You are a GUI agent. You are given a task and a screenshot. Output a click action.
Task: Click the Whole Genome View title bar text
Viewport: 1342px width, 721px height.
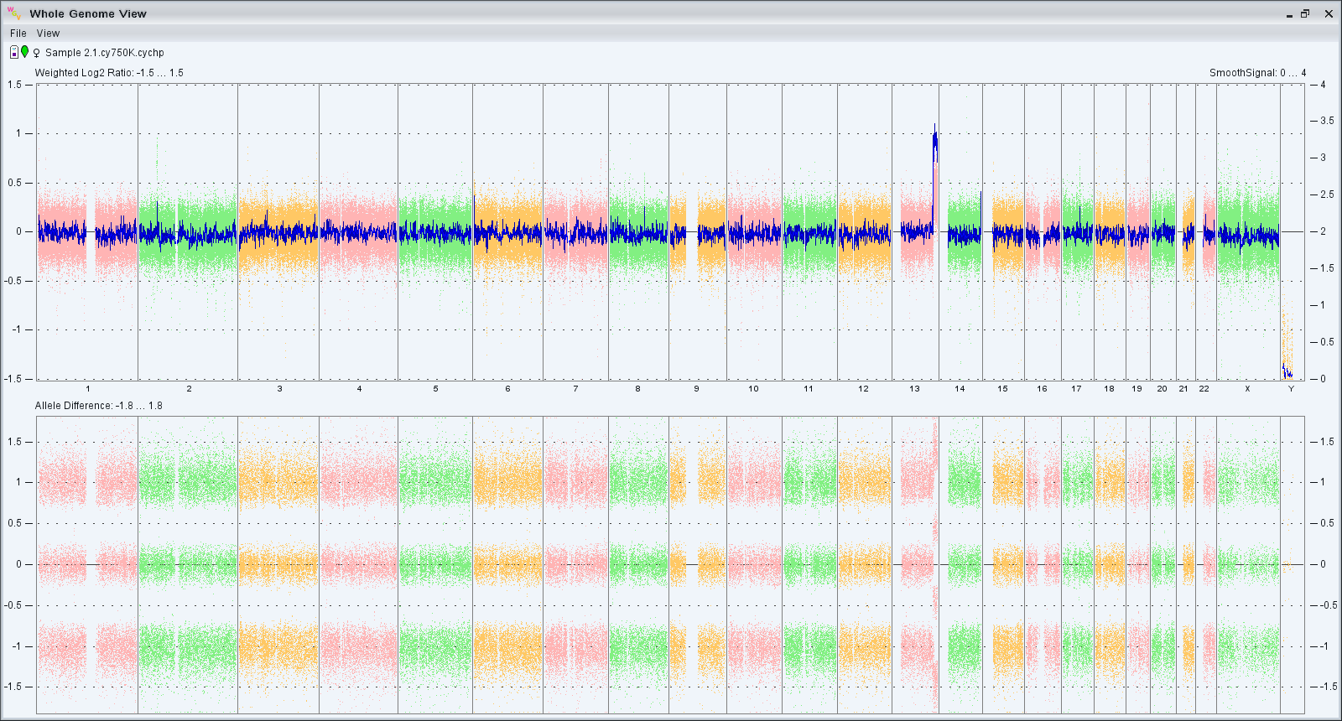click(x=88, y=13)
